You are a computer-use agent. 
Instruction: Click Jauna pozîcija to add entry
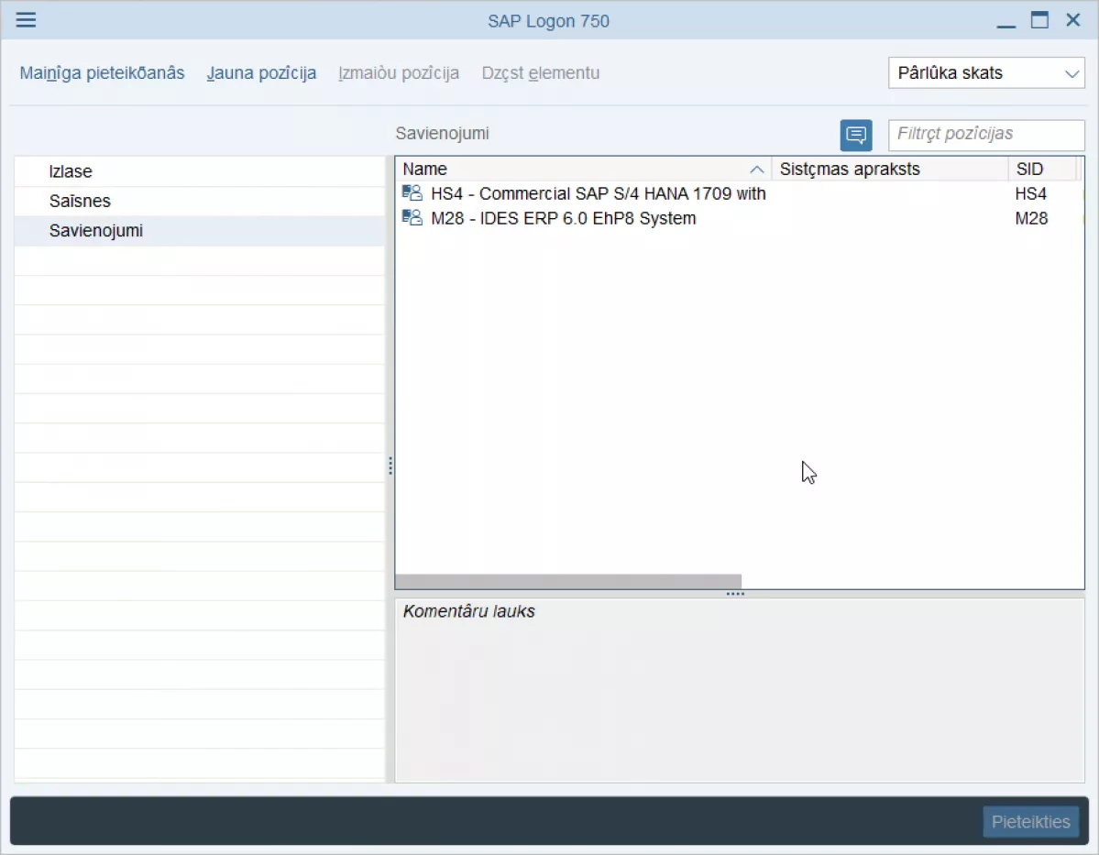point(261,73)
